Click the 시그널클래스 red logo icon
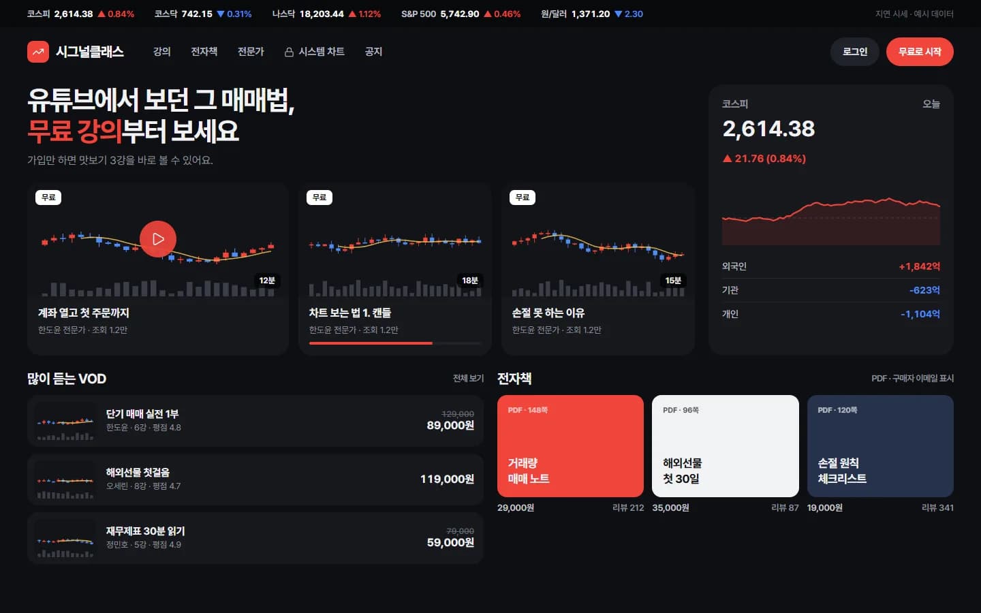981x613 pixels. tap(38, 52)
